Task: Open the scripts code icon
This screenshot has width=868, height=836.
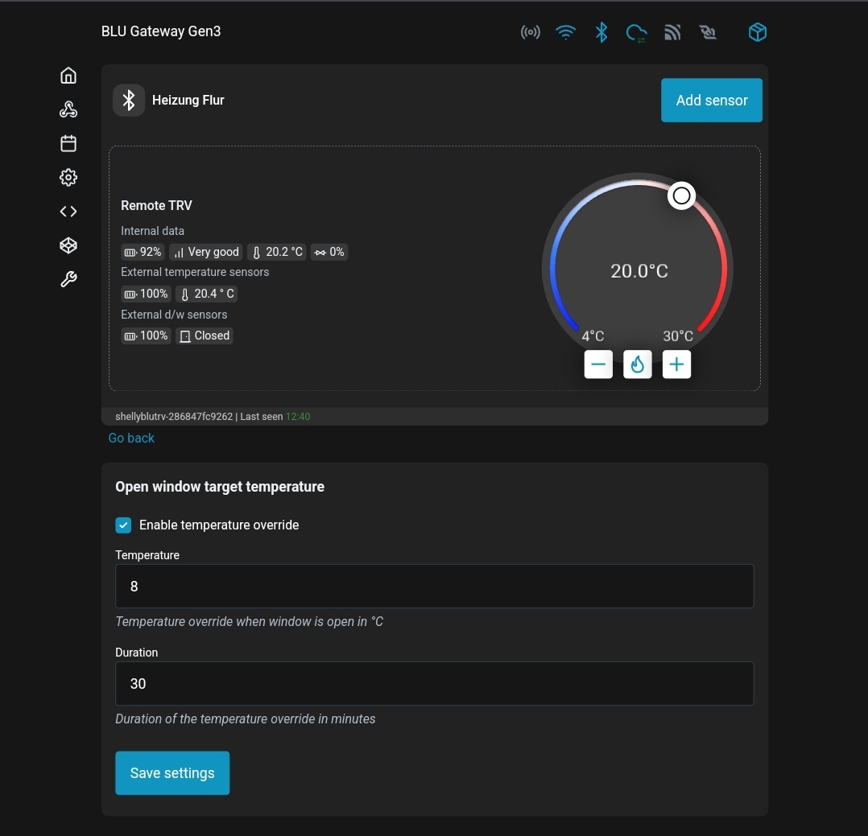Action: click(68, 212)
